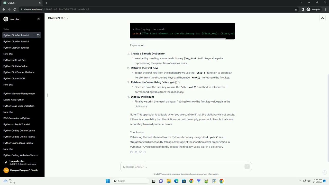Regenerate the response
The width and height of the screenshot is (329, 185).
tap(145, 152)
